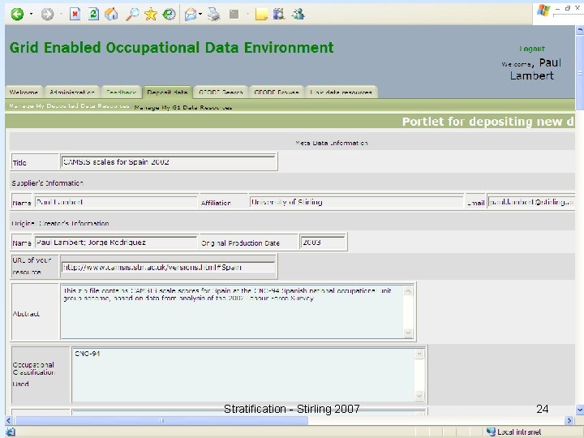Click 'Supplier's Information' section label
The height and width of the screenshot is (438, 584).
click(x=47, y=182)
